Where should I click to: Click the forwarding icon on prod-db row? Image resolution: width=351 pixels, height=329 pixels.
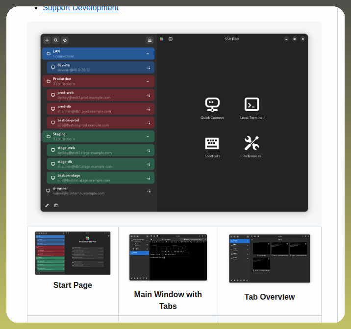click(149, 109)
